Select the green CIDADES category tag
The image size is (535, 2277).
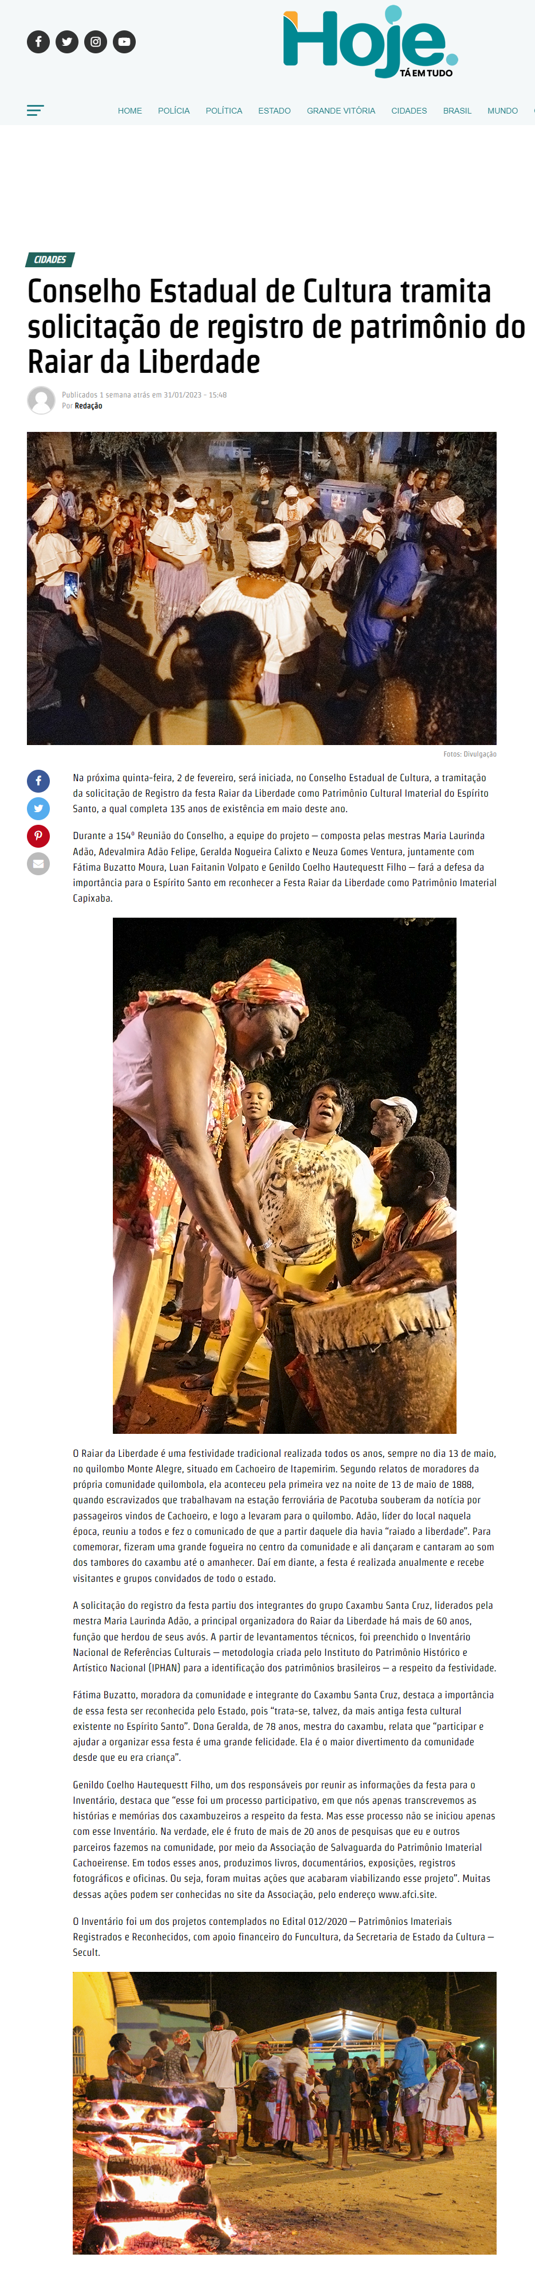[x=50, y=260]
